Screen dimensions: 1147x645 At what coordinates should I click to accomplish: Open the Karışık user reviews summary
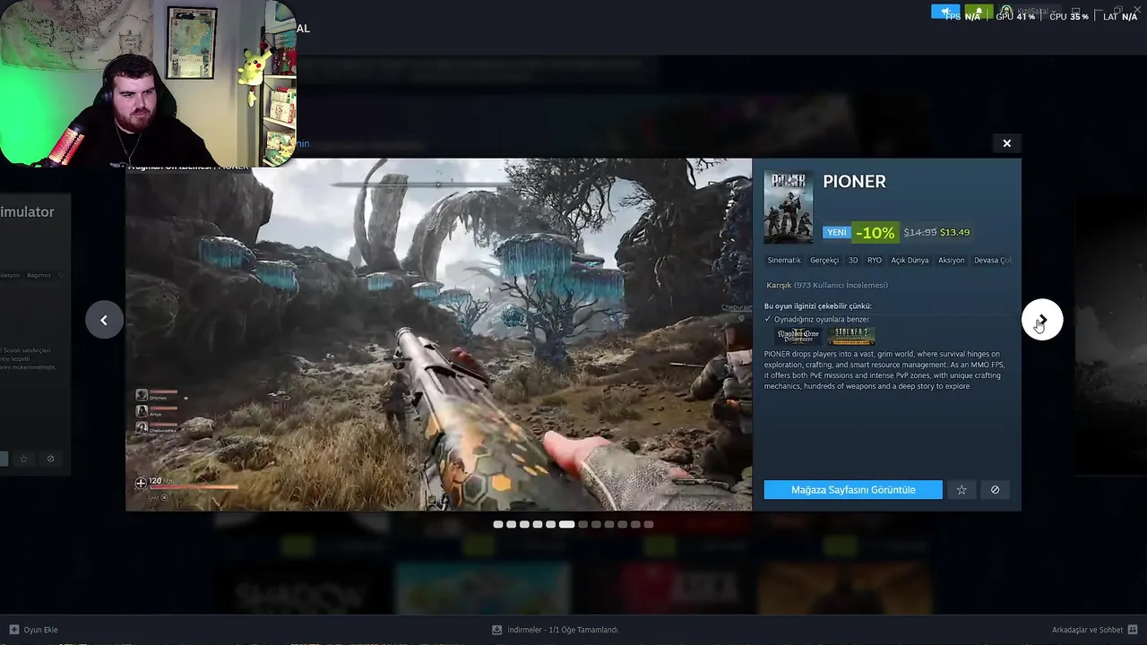pyautogui.click(x=827, y=285)
